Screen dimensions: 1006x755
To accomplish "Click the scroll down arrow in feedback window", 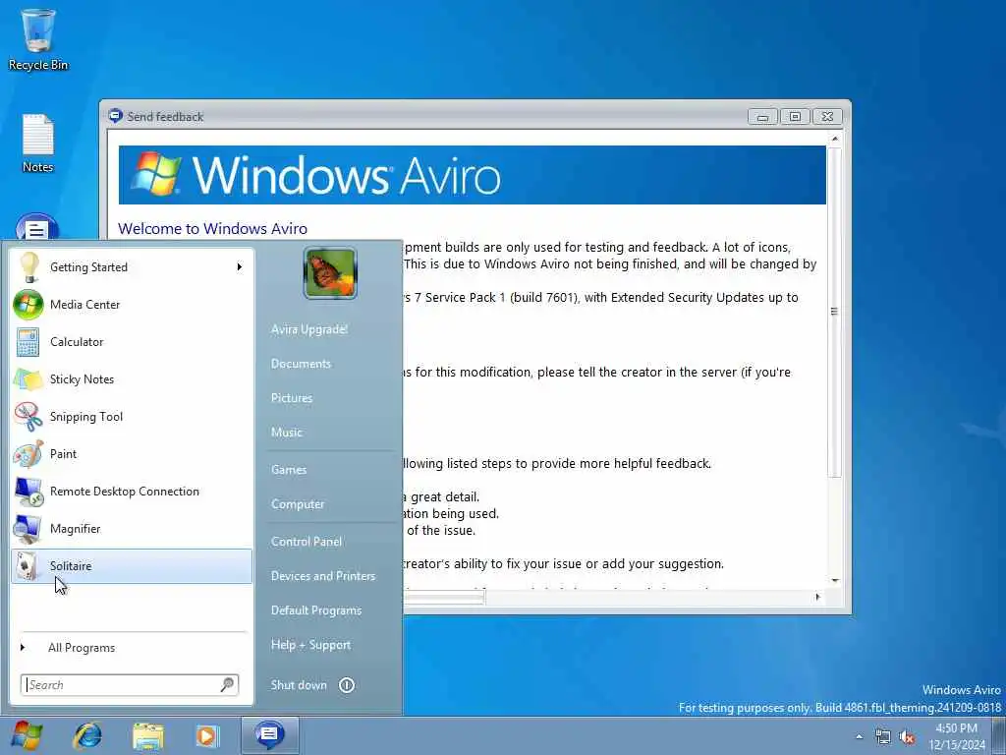I will pos(835,580).
